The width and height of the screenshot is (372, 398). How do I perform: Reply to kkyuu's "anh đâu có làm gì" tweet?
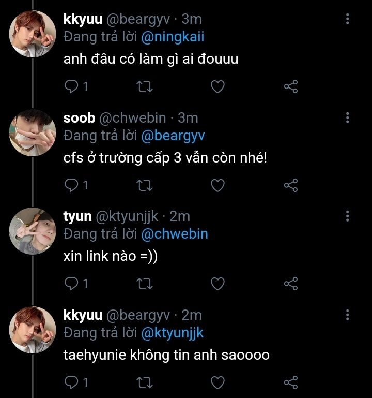[x=71, y=86]
